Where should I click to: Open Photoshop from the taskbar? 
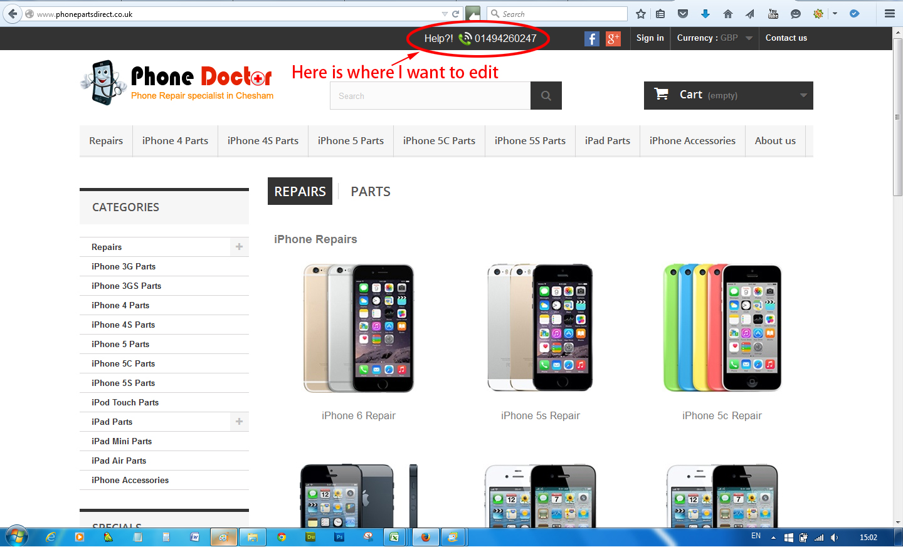pyautogui.click(x=339, y=537)
